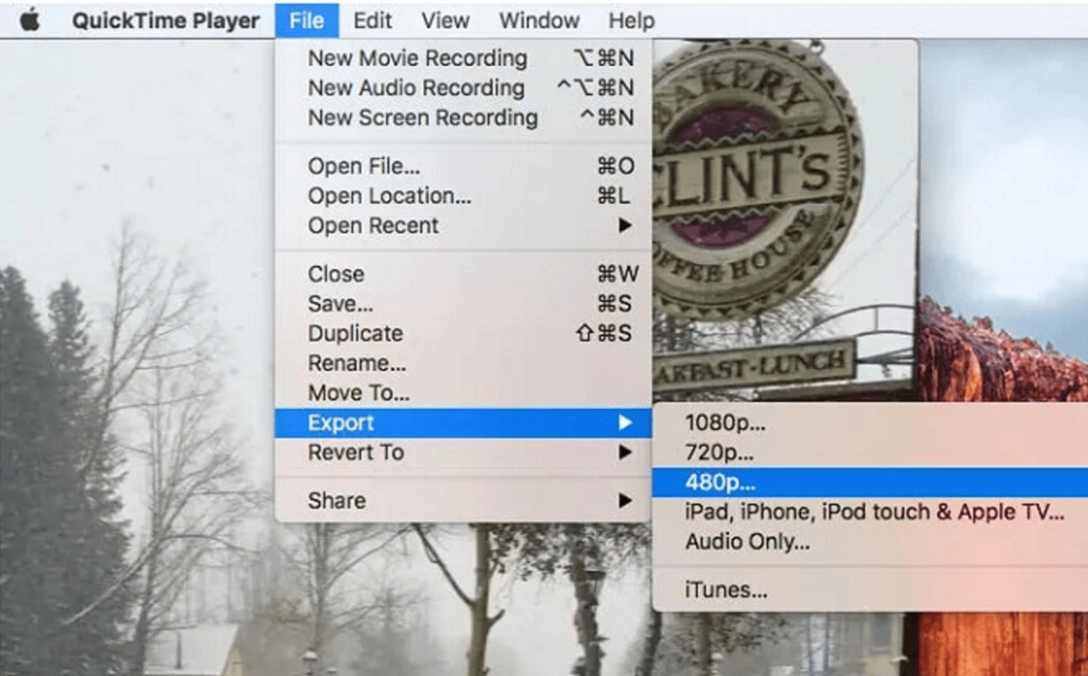The image size is (1088, 676).
Task: Select Close in the File menu
Action: coord(463,274)
